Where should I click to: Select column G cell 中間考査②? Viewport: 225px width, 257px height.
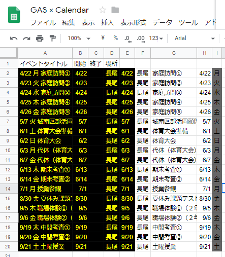coord(174,237)
